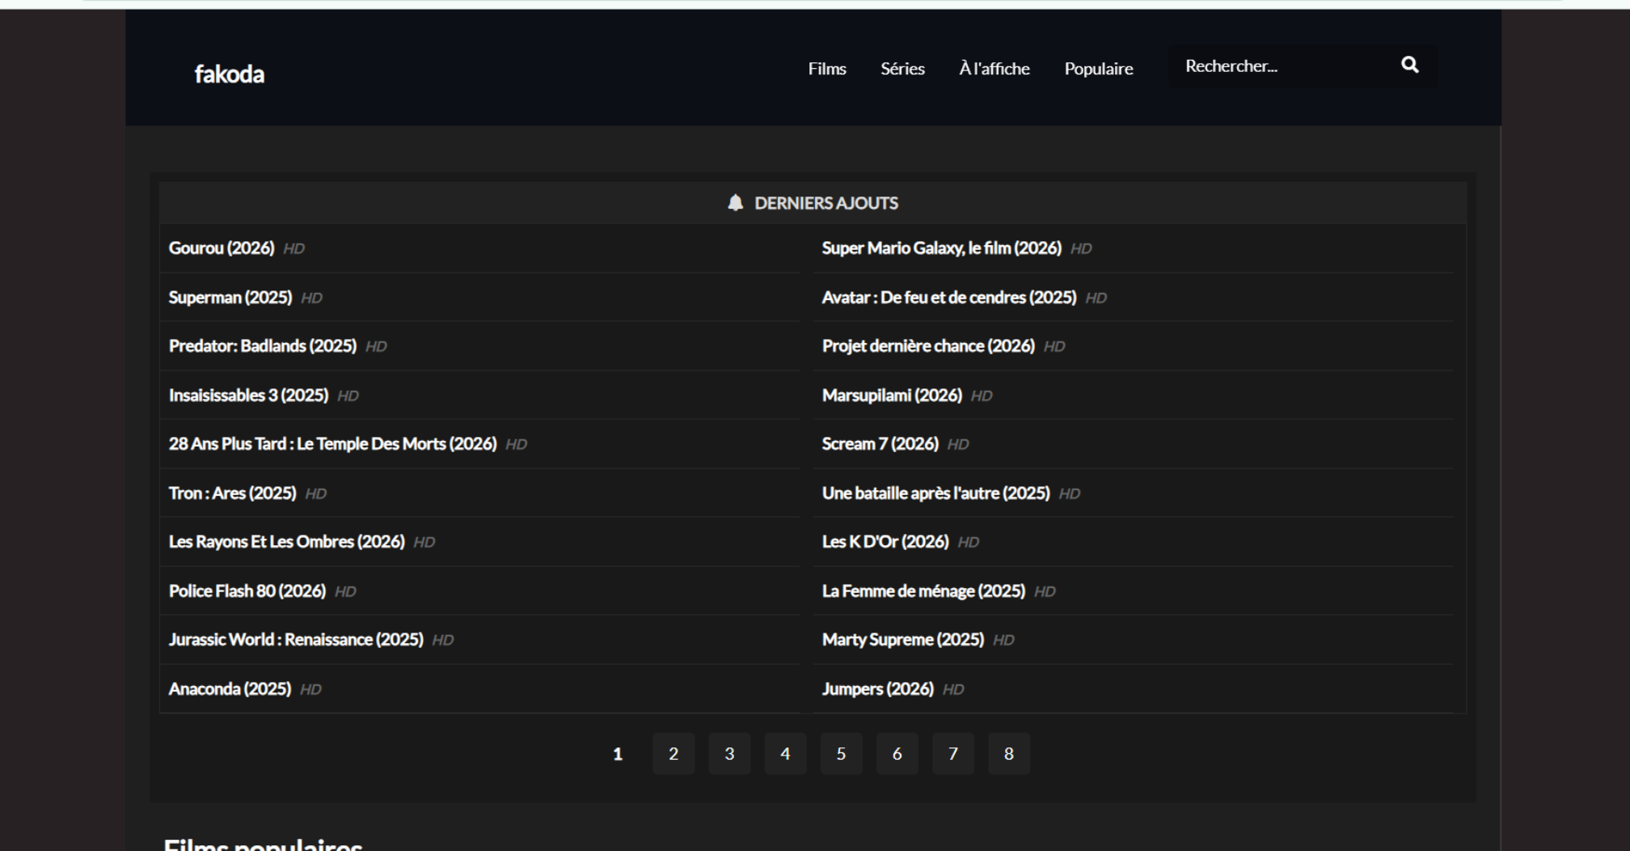The image size is (1630, 851).
Task: Open Gourou (2026) movie link
Action: coord(221,248)
